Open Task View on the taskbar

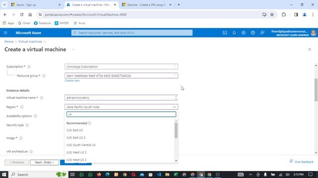coord(73,175)
